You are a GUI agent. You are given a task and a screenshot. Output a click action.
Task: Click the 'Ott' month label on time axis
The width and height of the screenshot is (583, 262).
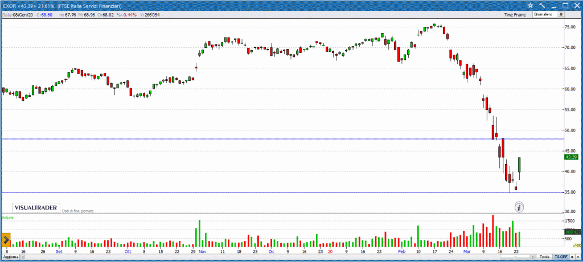(x=128, y=251)
